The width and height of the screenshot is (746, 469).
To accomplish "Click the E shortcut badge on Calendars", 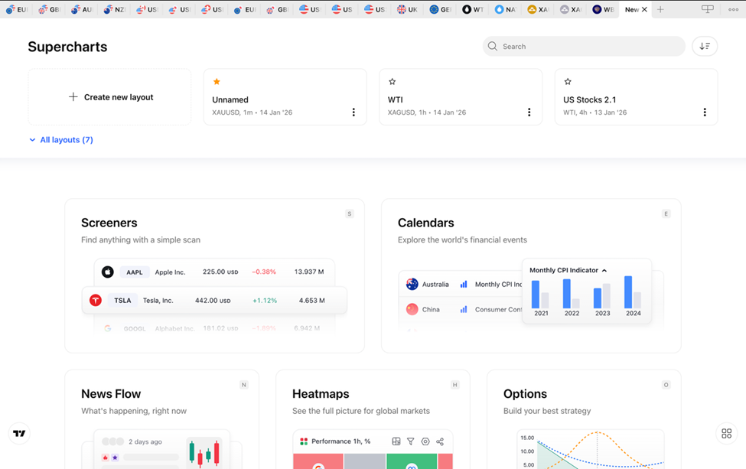I will 666,213.
